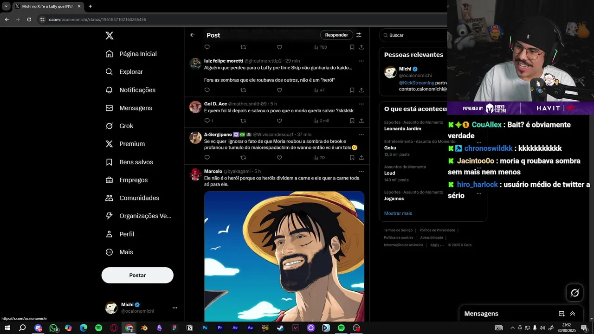Share Gol D. Ace's comment

[362, 121]
